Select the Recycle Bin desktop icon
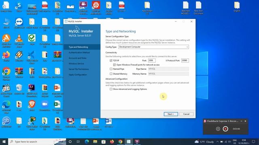 [19, 89]
